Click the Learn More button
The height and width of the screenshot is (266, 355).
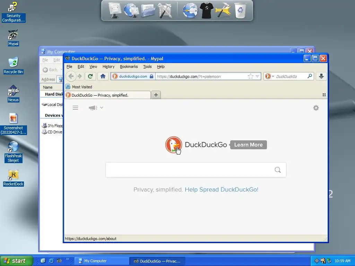248,145
